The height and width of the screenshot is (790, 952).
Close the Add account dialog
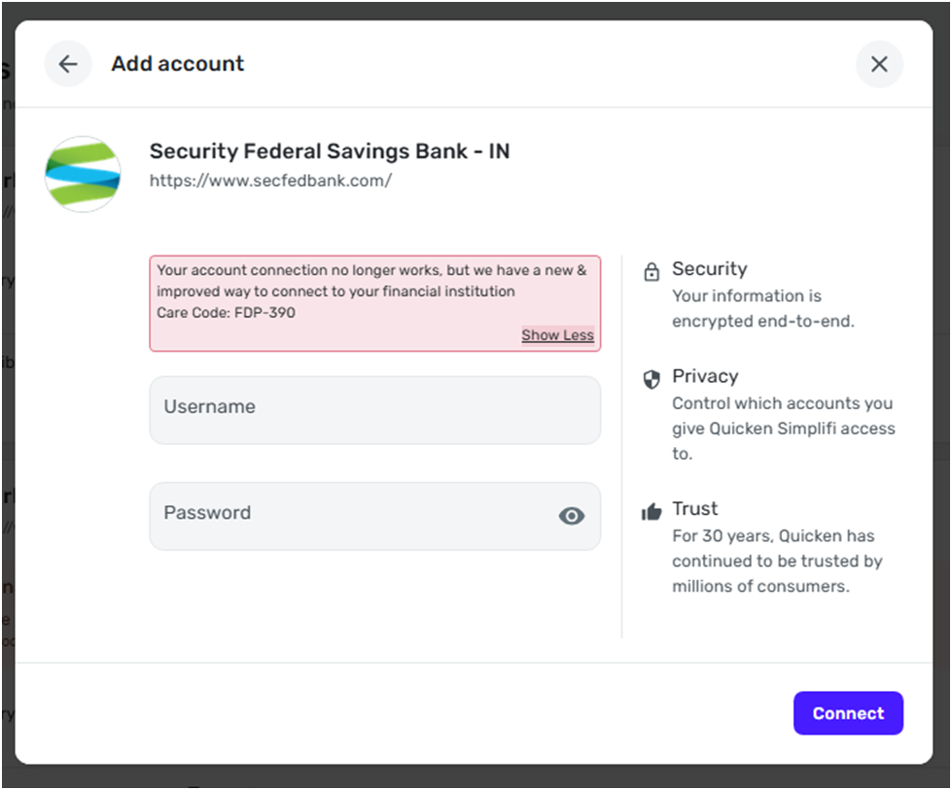879,64
